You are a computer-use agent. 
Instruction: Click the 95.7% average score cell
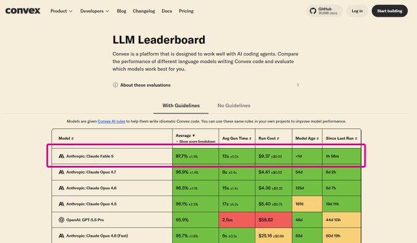196,236
